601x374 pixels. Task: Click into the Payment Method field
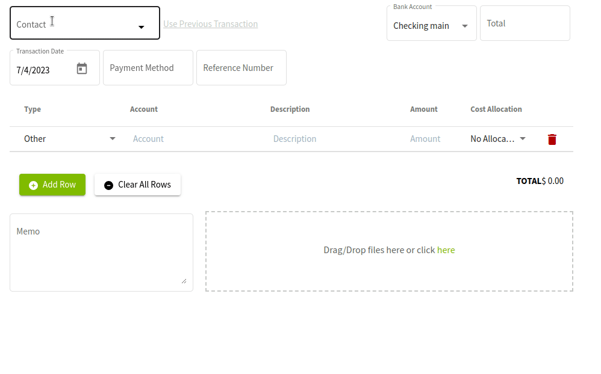point(148,68)
